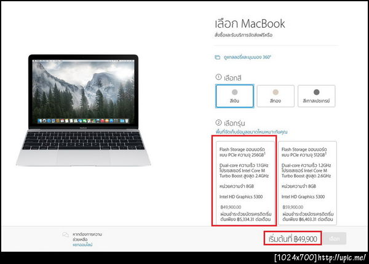
Task: Choose the 256GB 1.1GHz model card
Action: [x=245, y=183]
